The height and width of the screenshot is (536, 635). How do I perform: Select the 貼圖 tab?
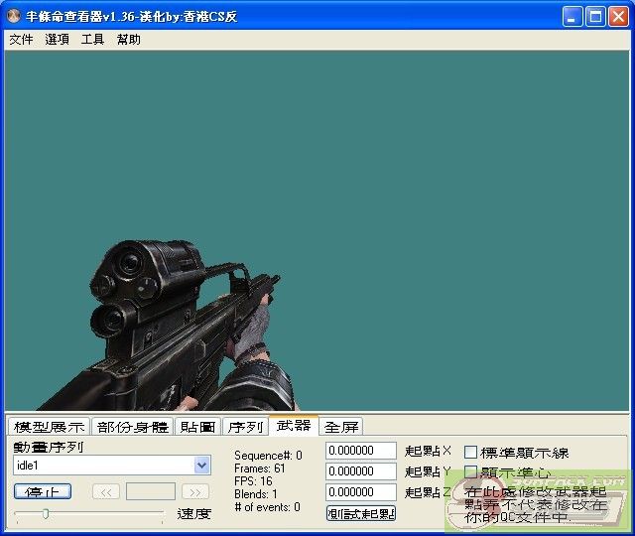click(197, 427)
